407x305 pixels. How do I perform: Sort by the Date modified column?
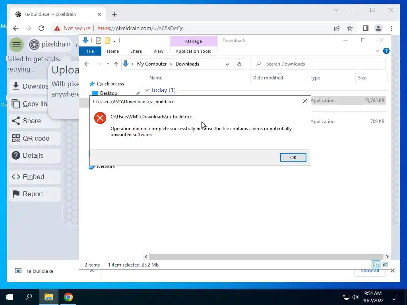pyautogui.click(x=268, y=78)
